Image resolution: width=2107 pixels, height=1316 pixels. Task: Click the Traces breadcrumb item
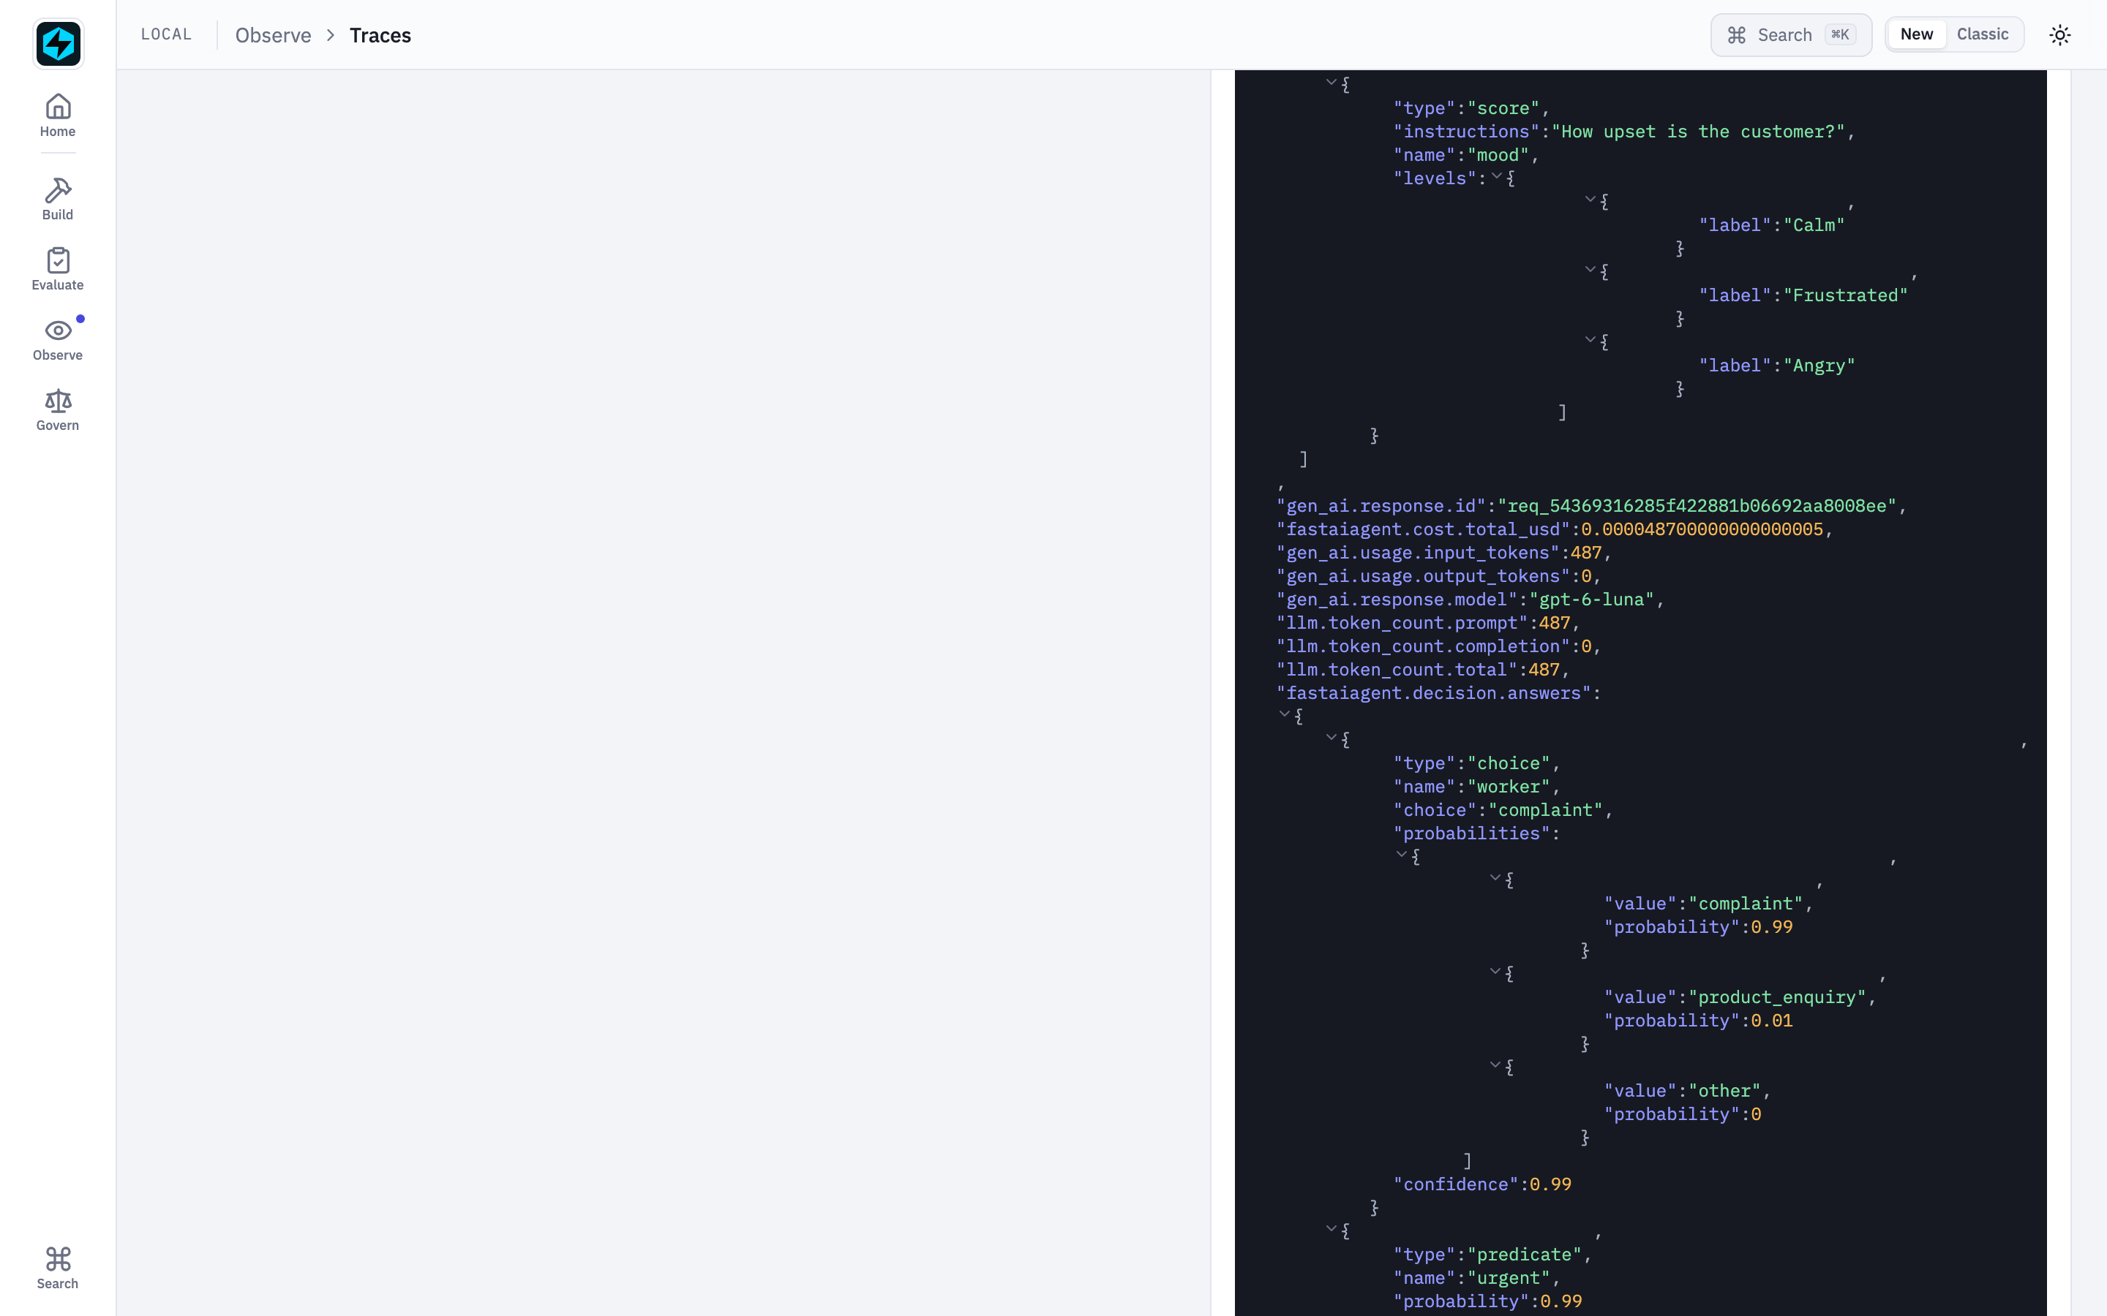pos(380,35)
